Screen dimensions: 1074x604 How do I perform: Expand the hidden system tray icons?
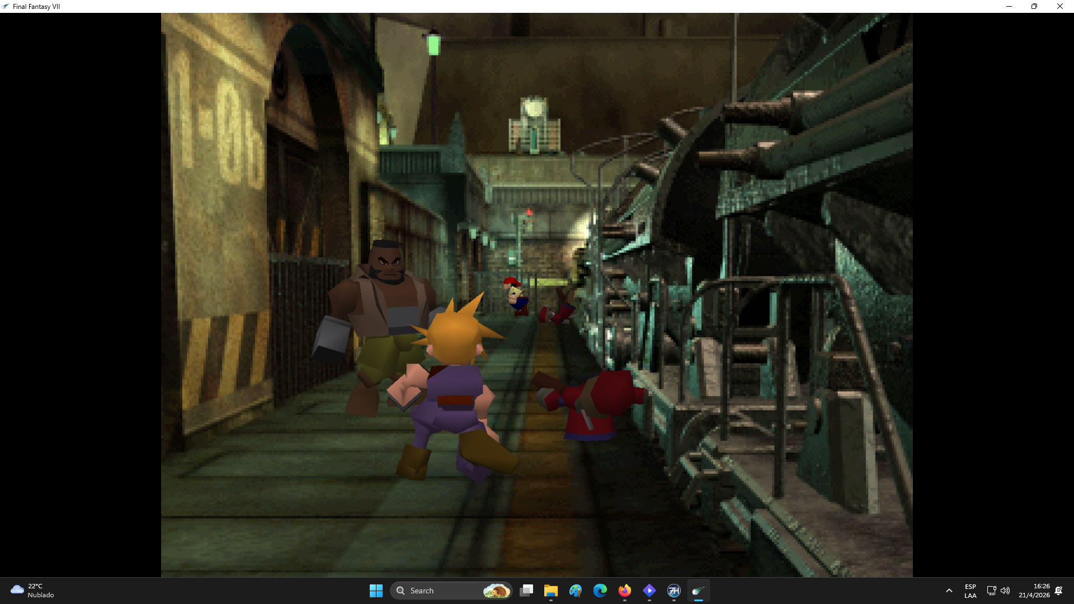click(x=949, y=591)
